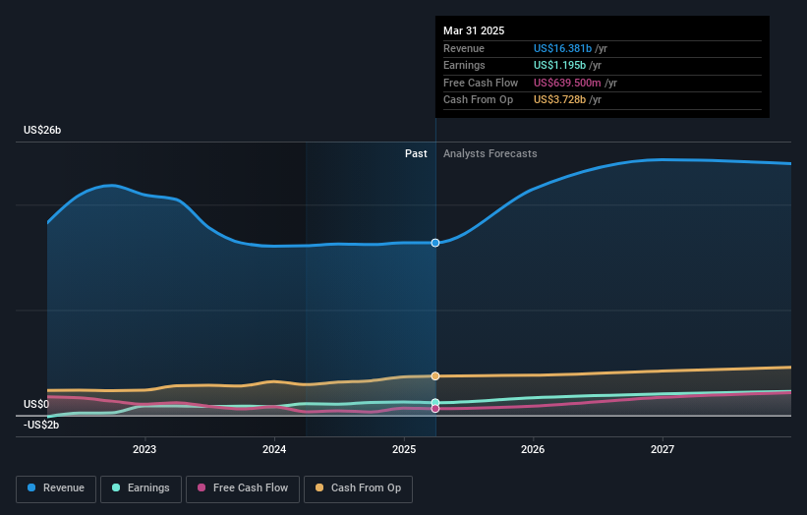Screen dimensions: 807x515
Task: Toggle the Earnings legend button
Action: tap(141, 488)
